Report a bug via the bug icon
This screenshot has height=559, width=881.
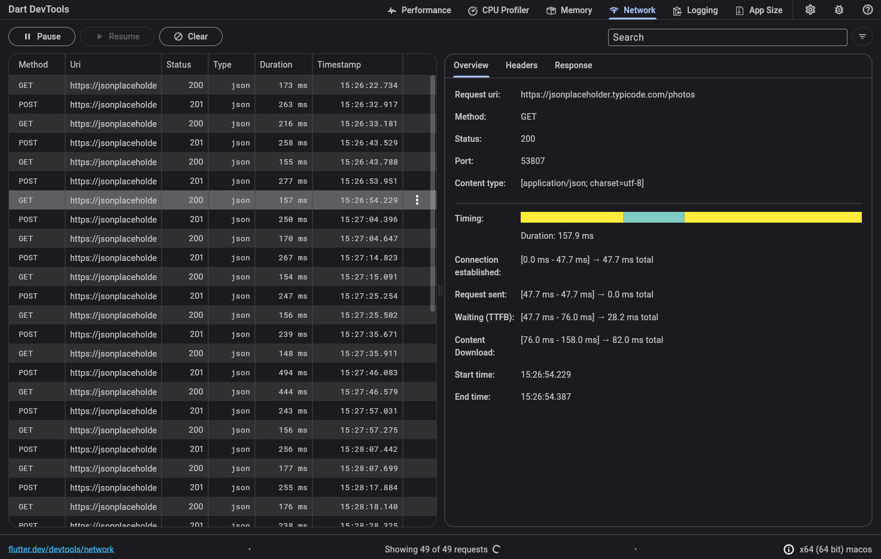tap(839, 10)
